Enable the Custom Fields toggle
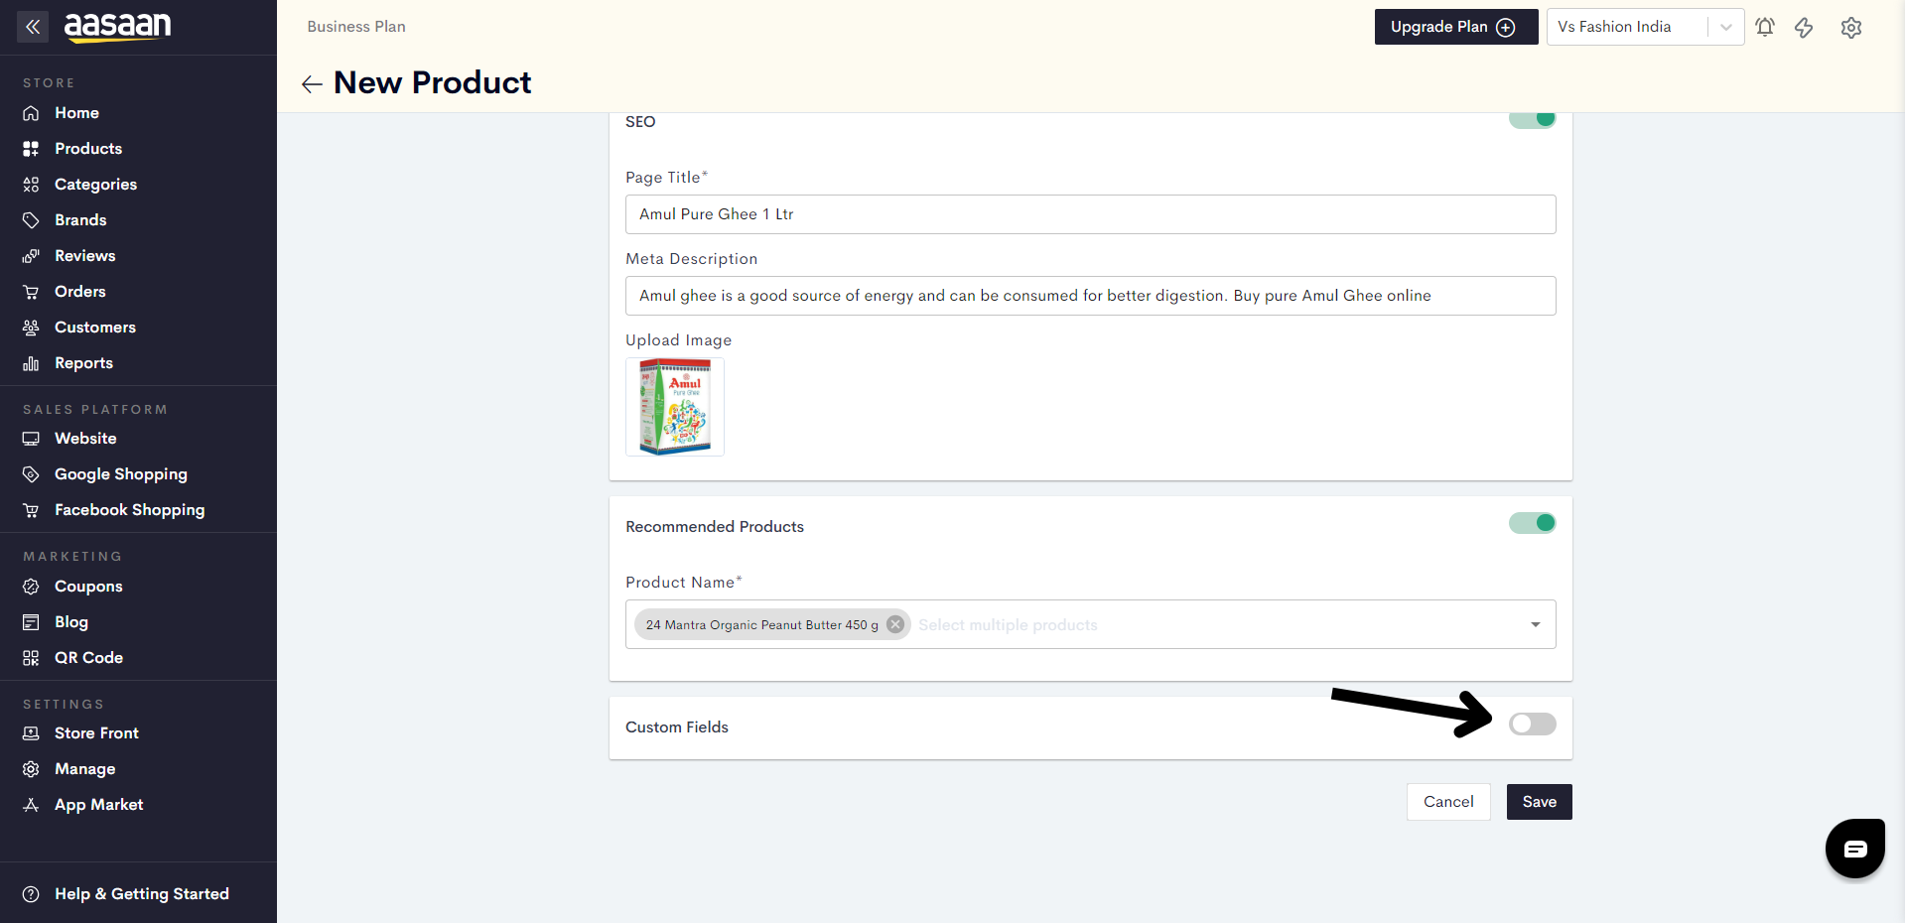 pos(1533,725)
